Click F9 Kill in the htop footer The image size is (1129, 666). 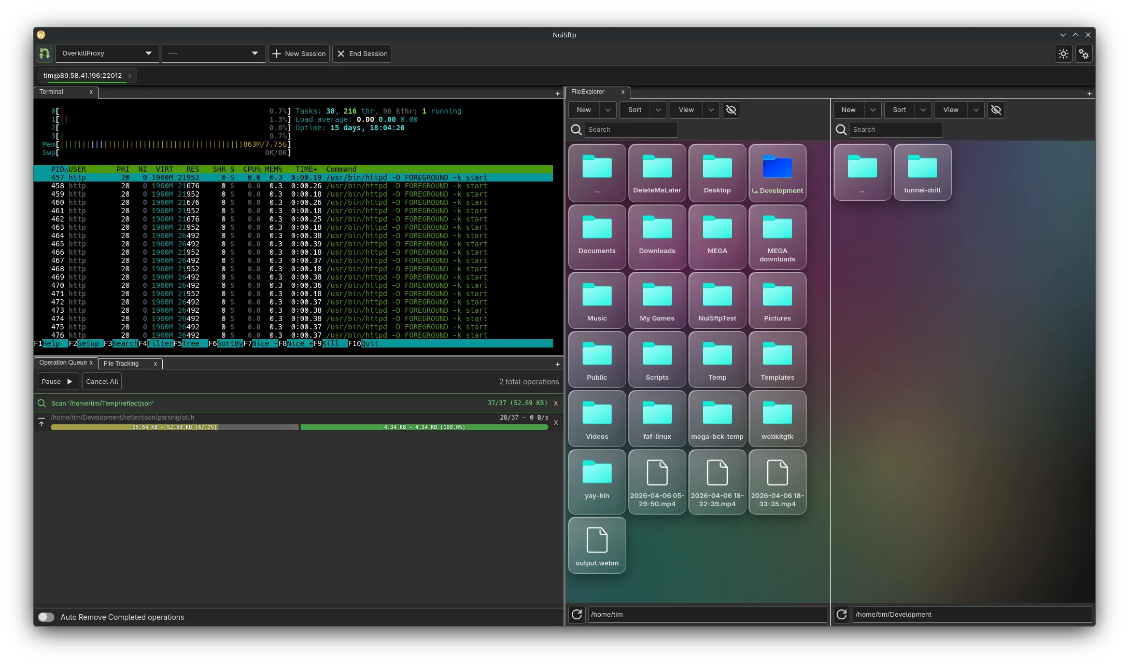[326, 344]
